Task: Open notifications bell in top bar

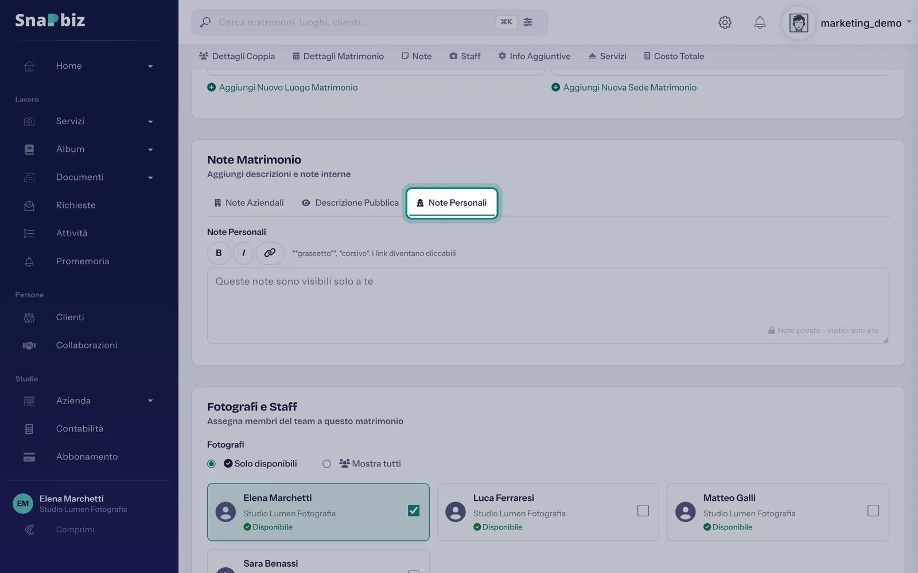Action: click(760, 22)
